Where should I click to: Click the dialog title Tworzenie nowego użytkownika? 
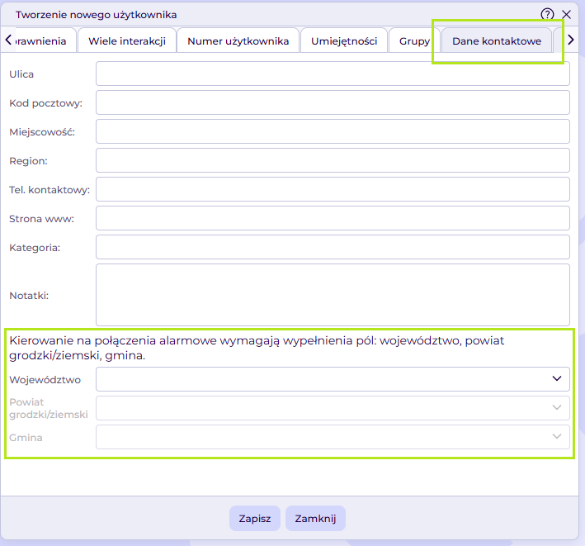[x=97, y=15]
